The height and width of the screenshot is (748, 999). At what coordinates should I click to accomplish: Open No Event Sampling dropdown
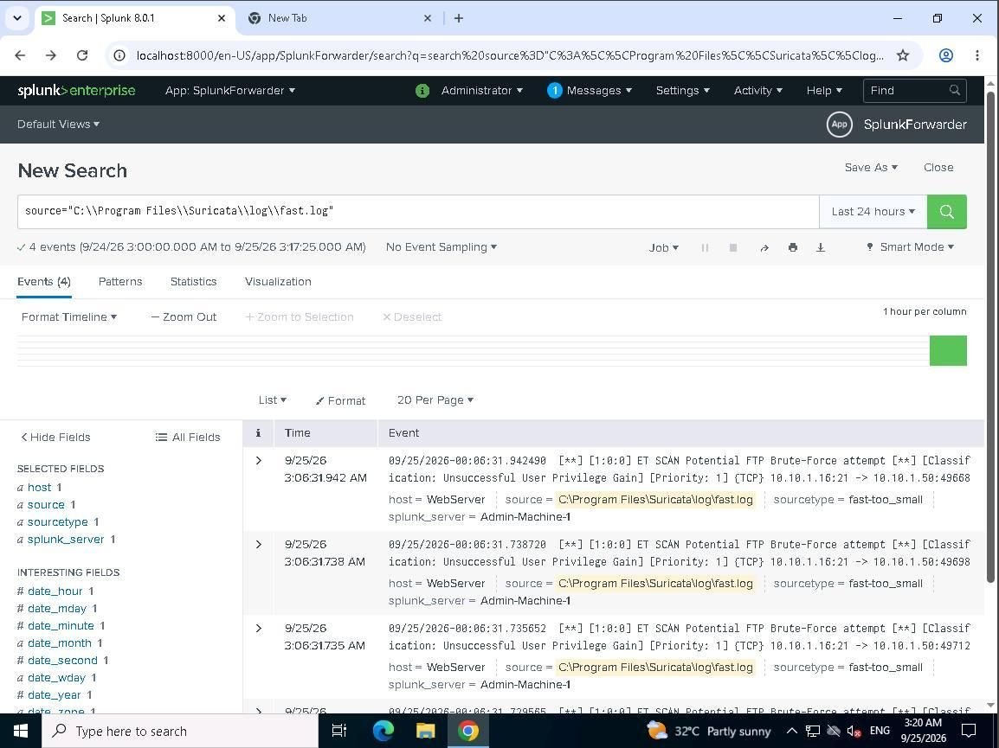441,247
